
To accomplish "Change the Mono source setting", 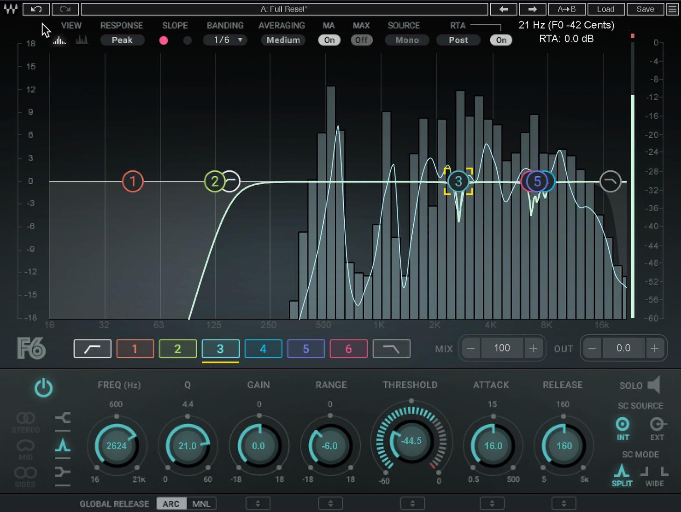I will [407, 40].
